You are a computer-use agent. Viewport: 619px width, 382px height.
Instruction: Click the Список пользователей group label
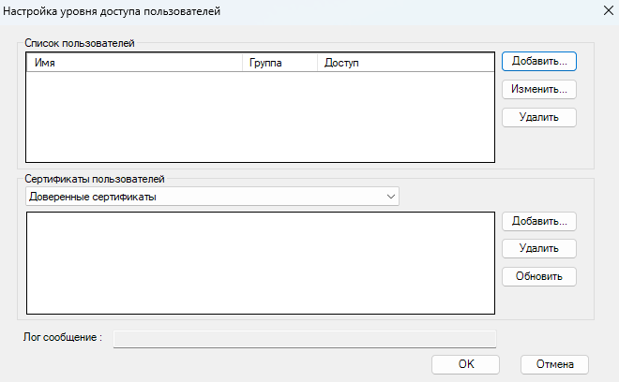(80, 43)
